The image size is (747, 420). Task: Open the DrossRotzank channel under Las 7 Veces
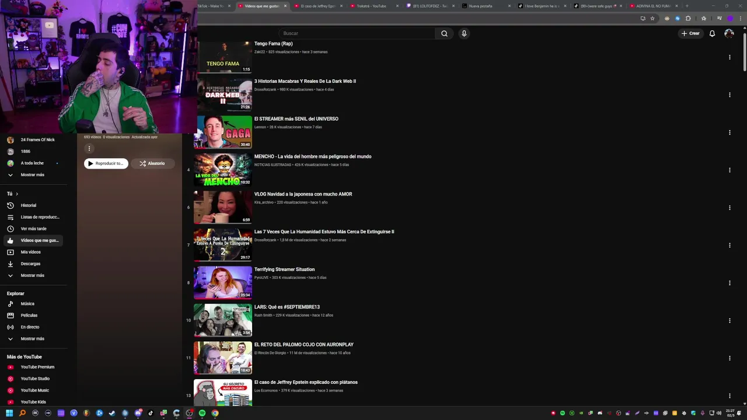(266, 240)
